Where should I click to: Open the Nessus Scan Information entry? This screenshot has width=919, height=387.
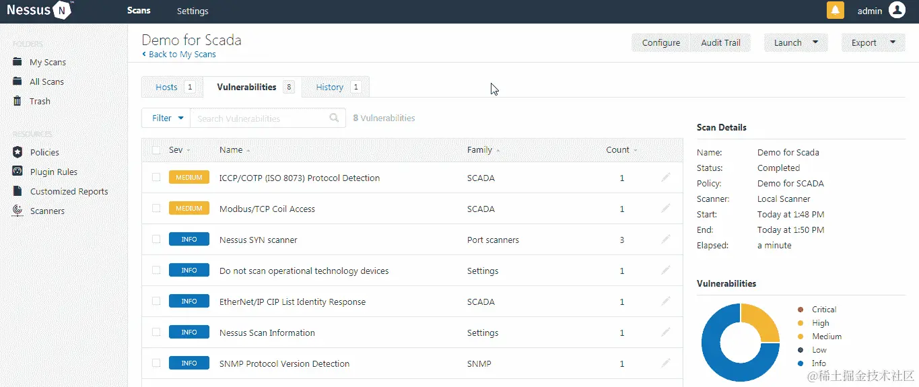point(267,332)
